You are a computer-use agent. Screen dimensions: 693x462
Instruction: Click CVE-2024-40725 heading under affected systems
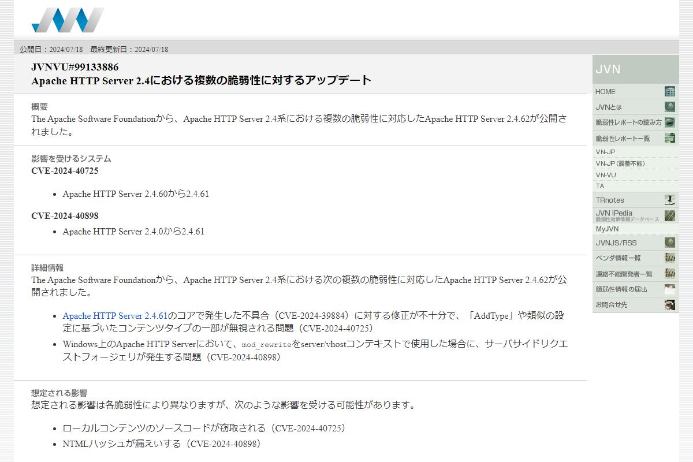[65, 171]
